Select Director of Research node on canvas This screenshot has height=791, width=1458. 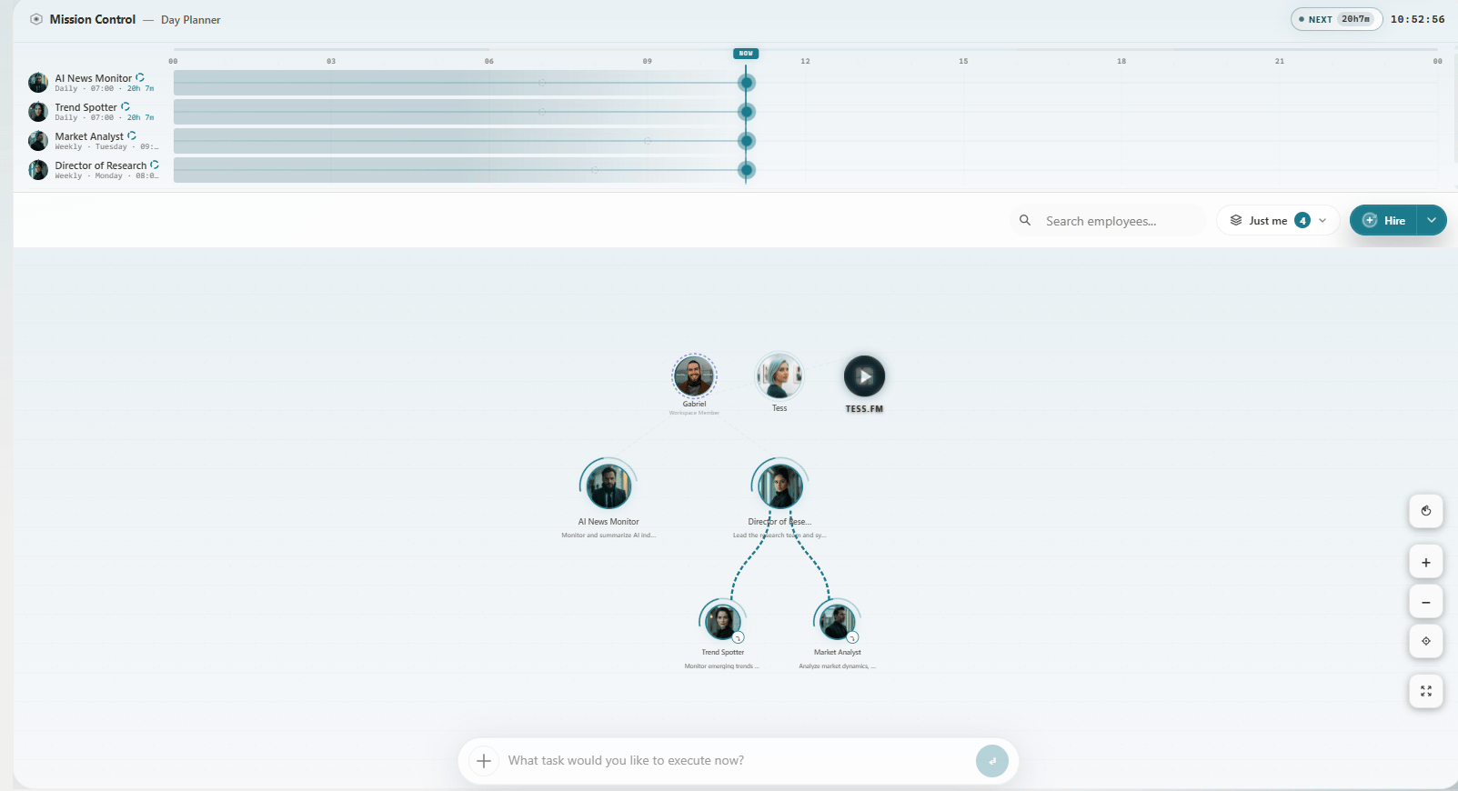pyautogui.click(x=780, y=486)
